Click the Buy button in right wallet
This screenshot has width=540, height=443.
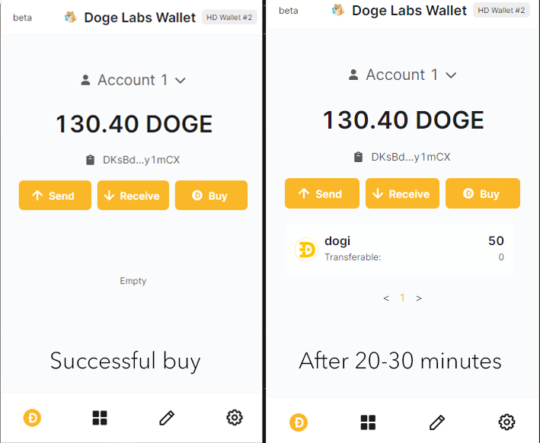pos(482,193)
